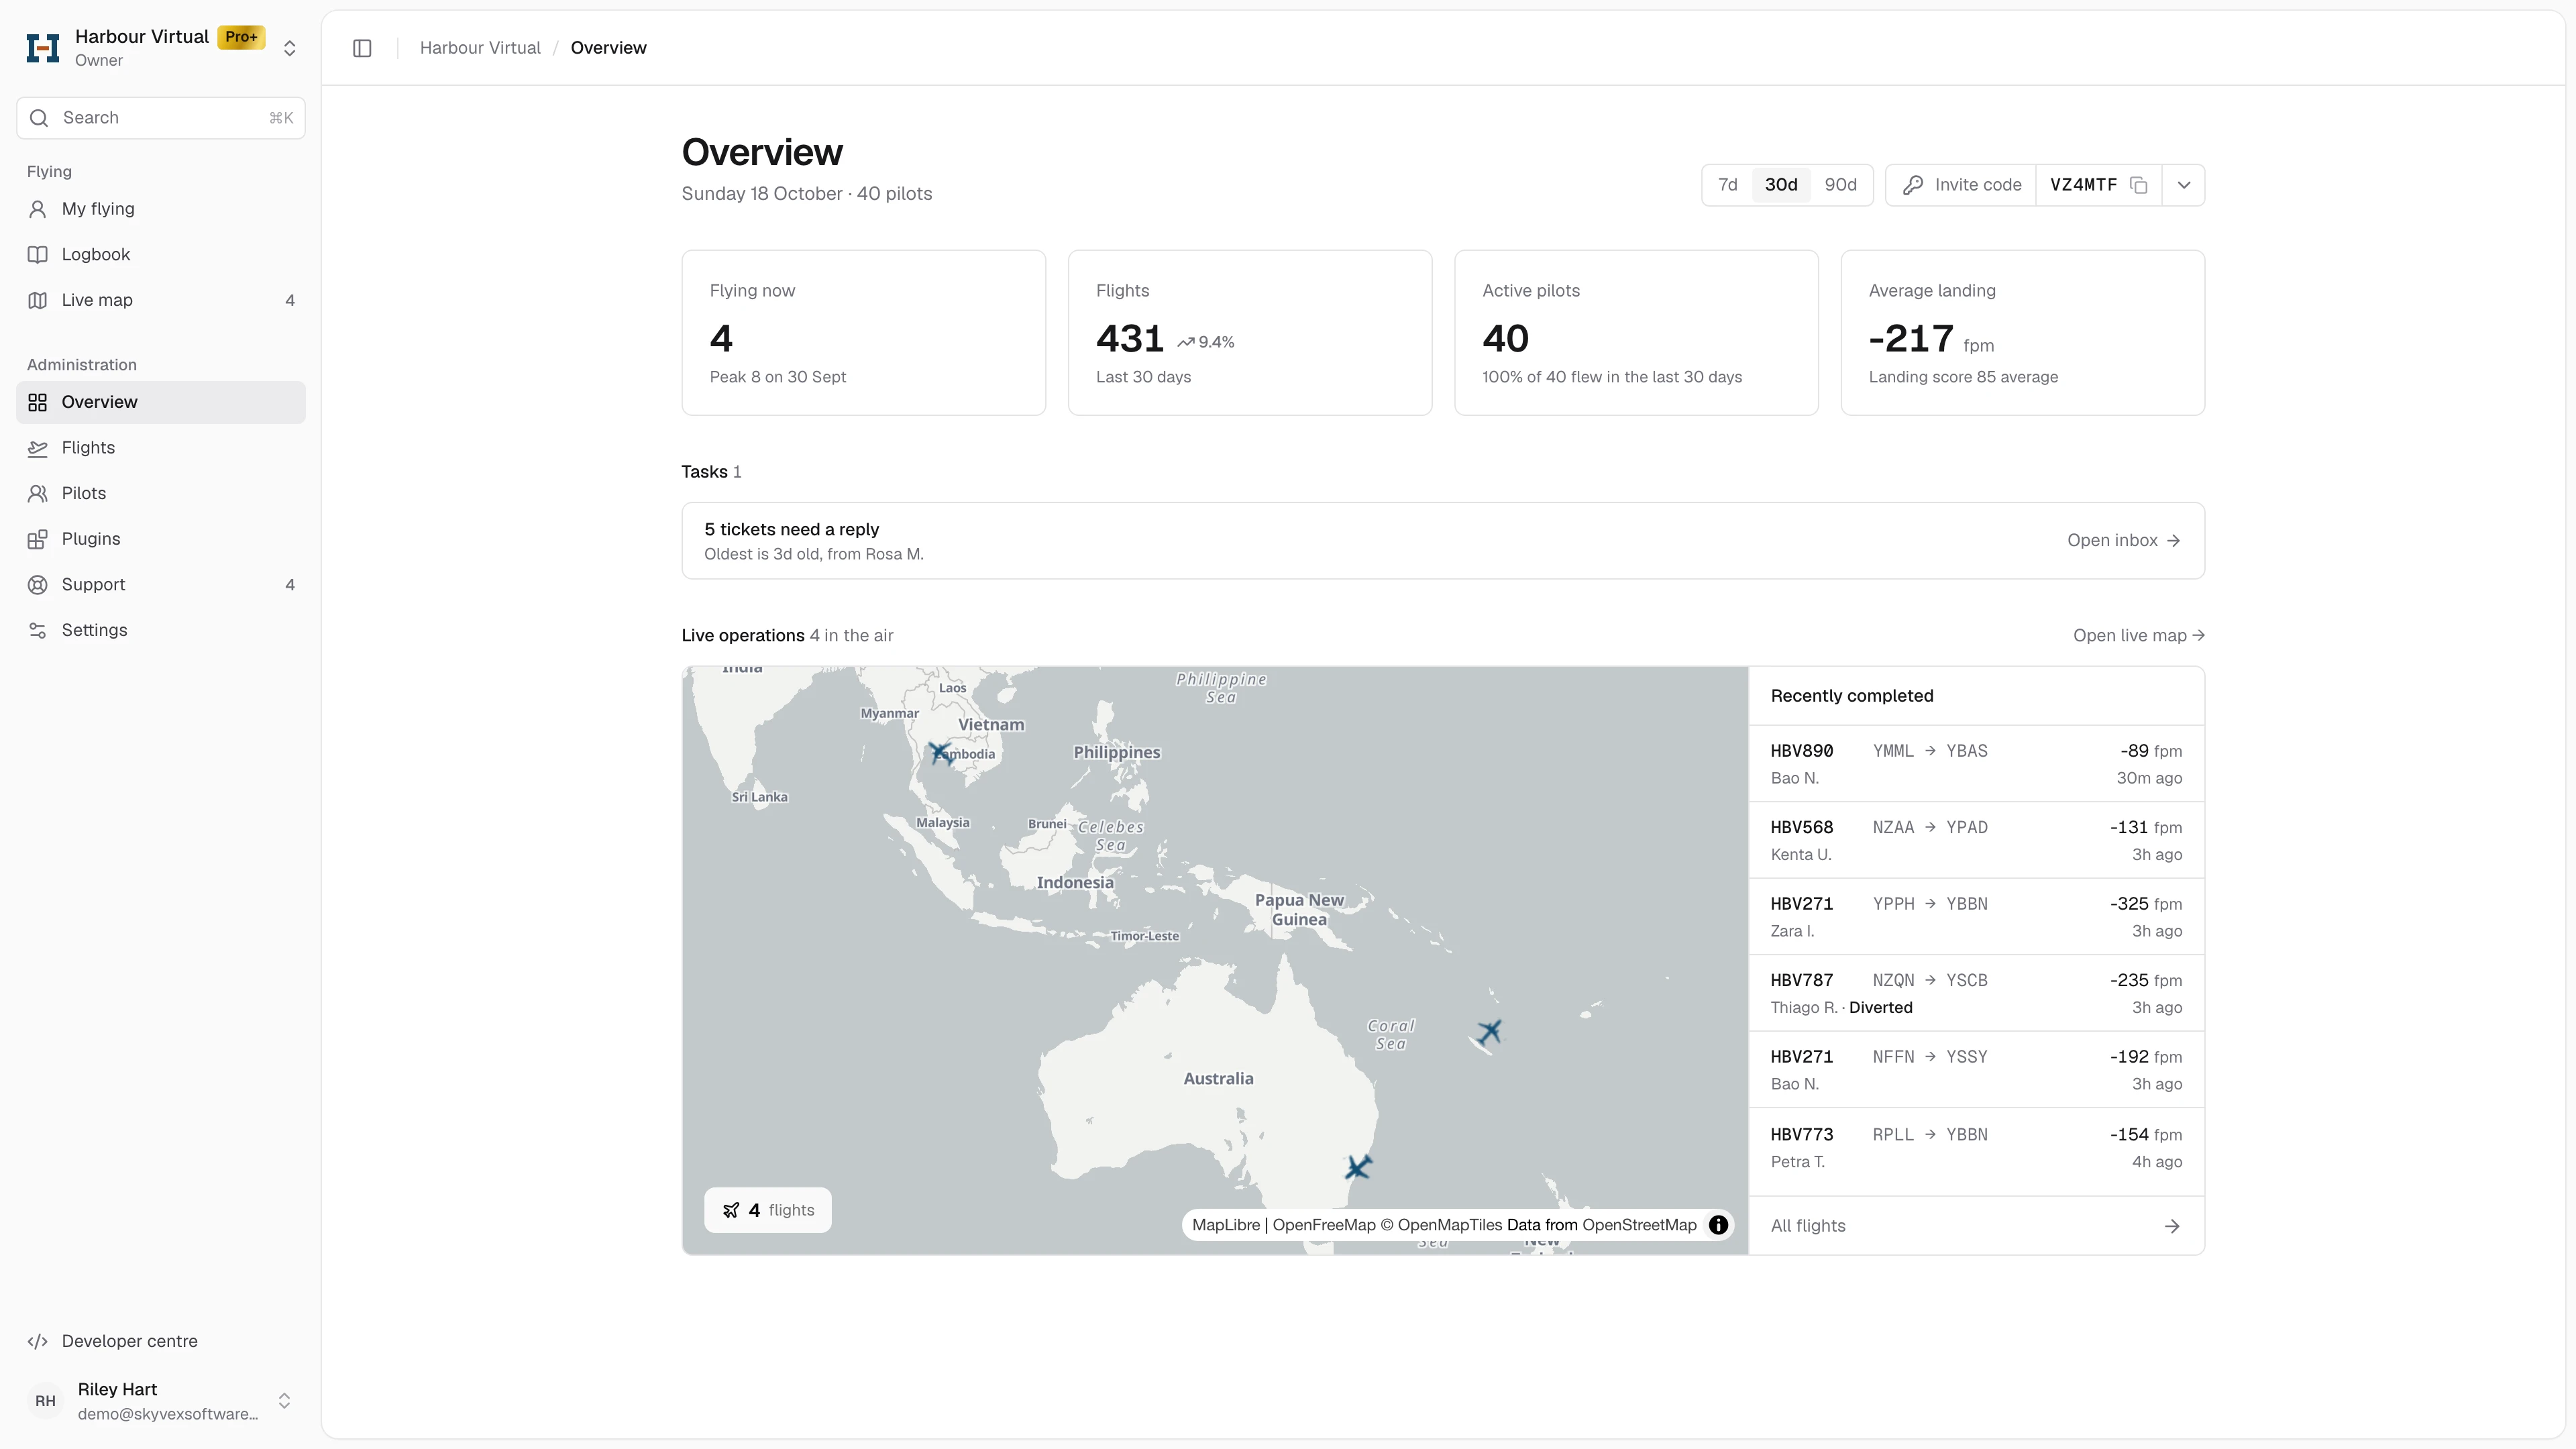
Task: Click the 4 flights map badge
Action: coord(768,1210)
